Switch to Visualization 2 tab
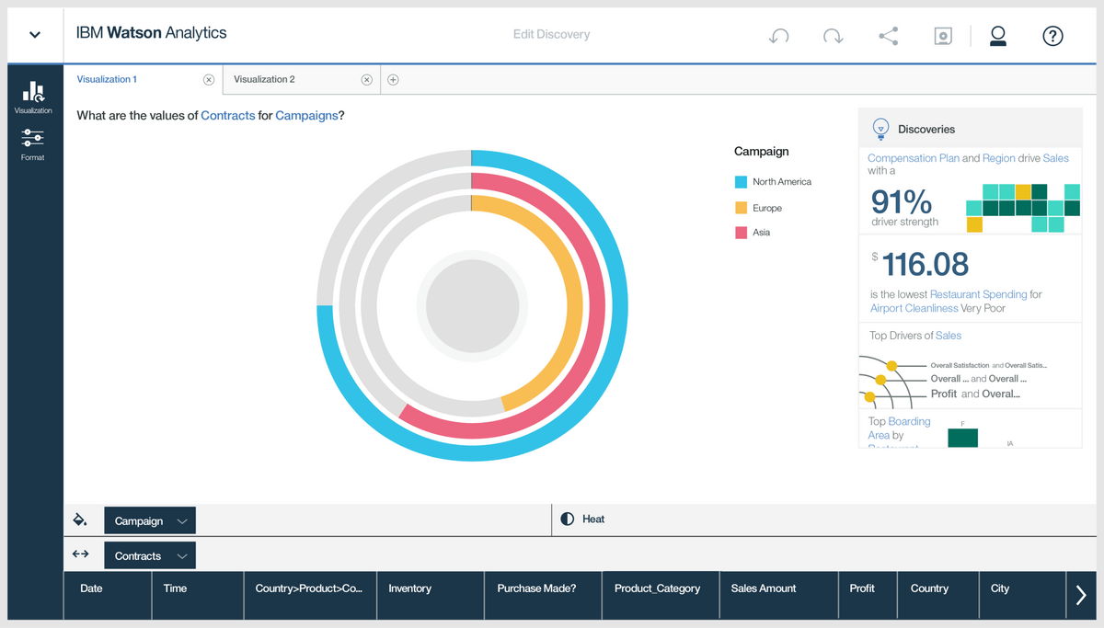This screenshot has width=1104, height=628. click(x=264, y=79)
